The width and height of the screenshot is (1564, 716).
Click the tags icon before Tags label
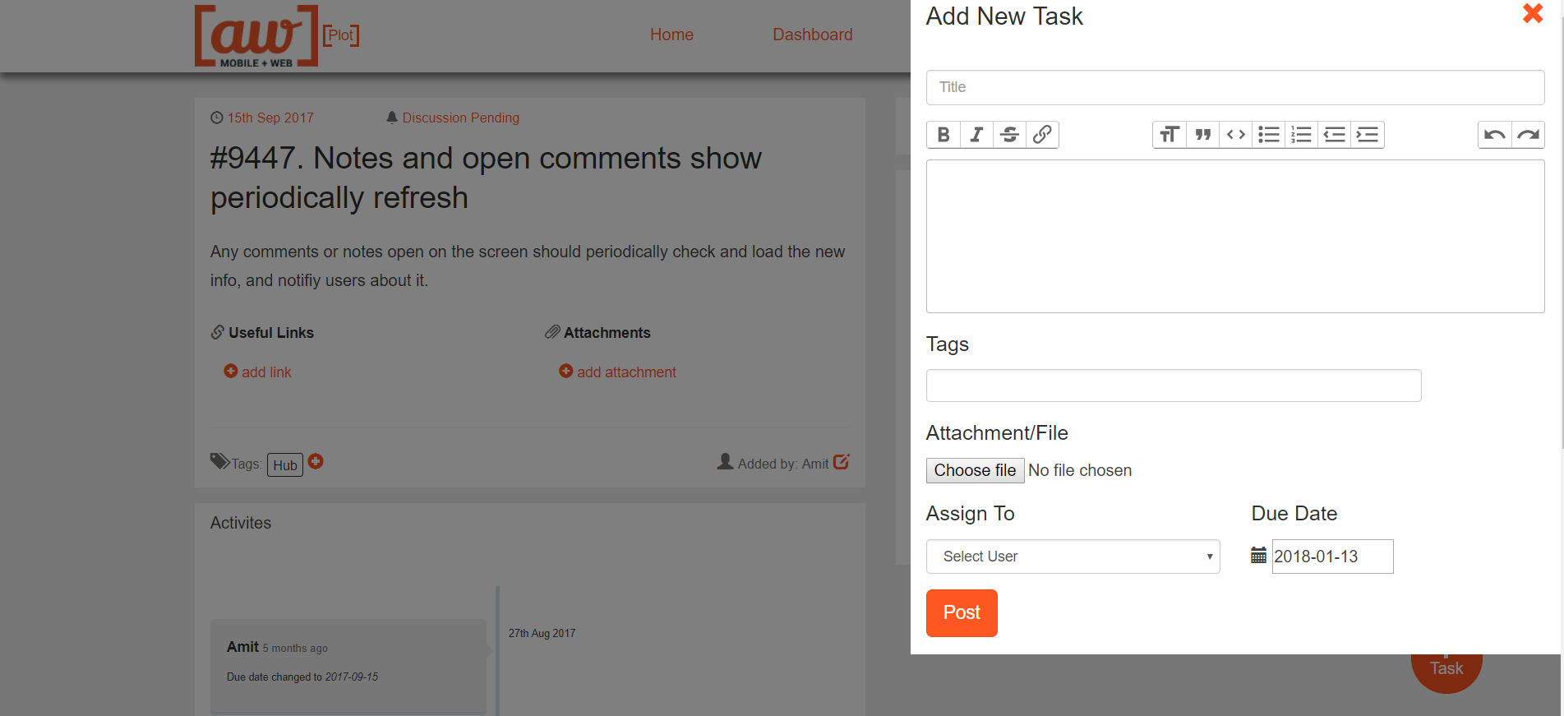219,461
